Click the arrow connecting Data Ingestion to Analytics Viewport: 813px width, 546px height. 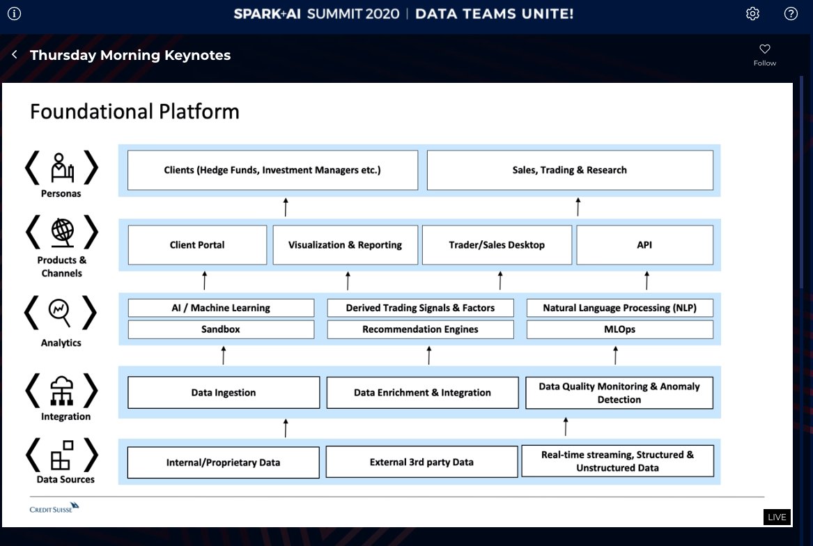click(x=223, y=354)
